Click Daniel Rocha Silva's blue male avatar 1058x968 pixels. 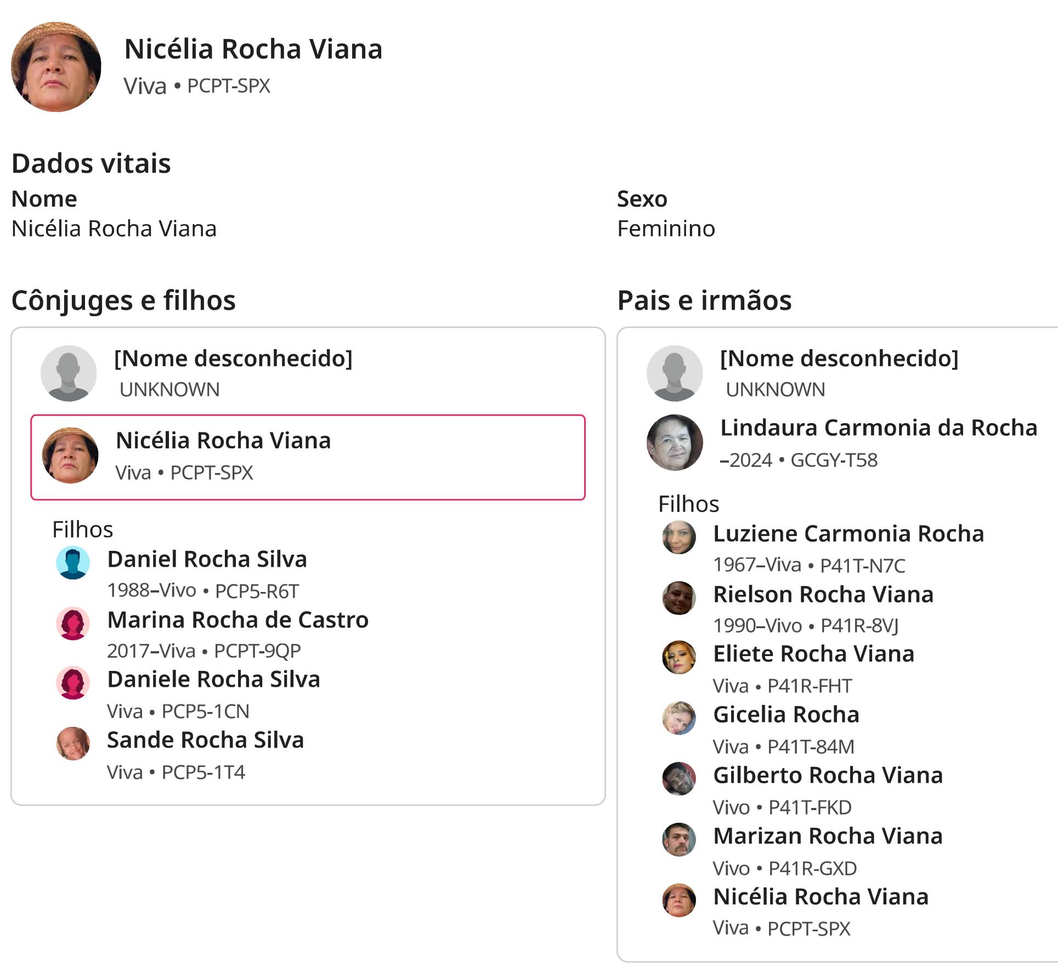[x=73, y=562]
